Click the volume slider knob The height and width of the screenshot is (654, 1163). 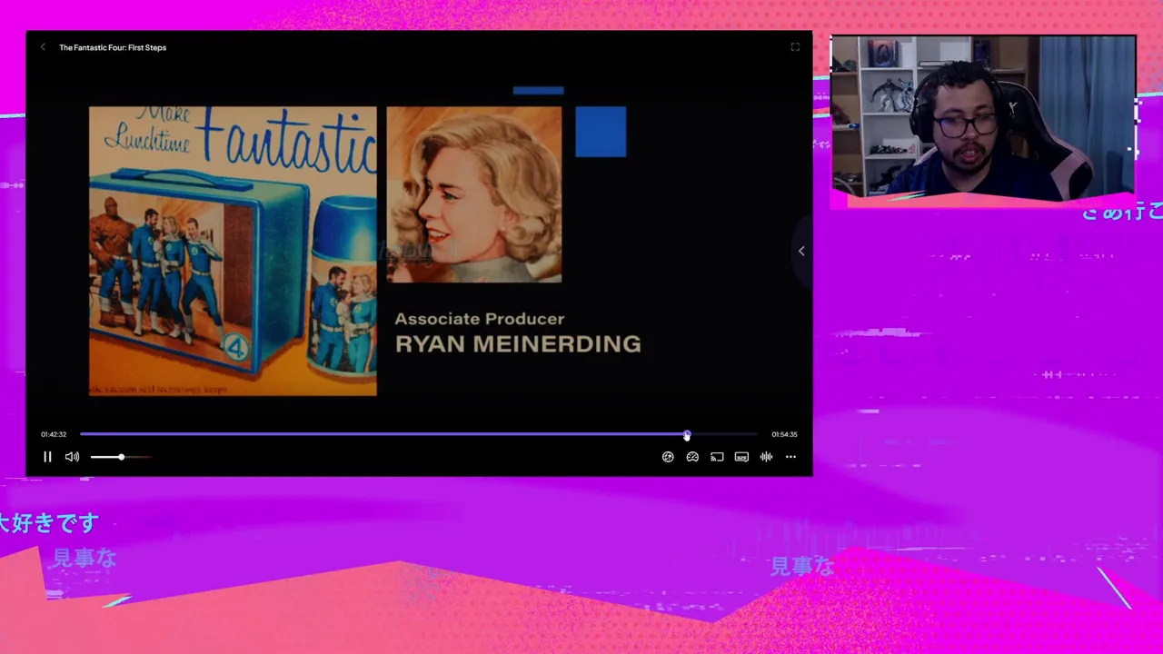[121, 457]
